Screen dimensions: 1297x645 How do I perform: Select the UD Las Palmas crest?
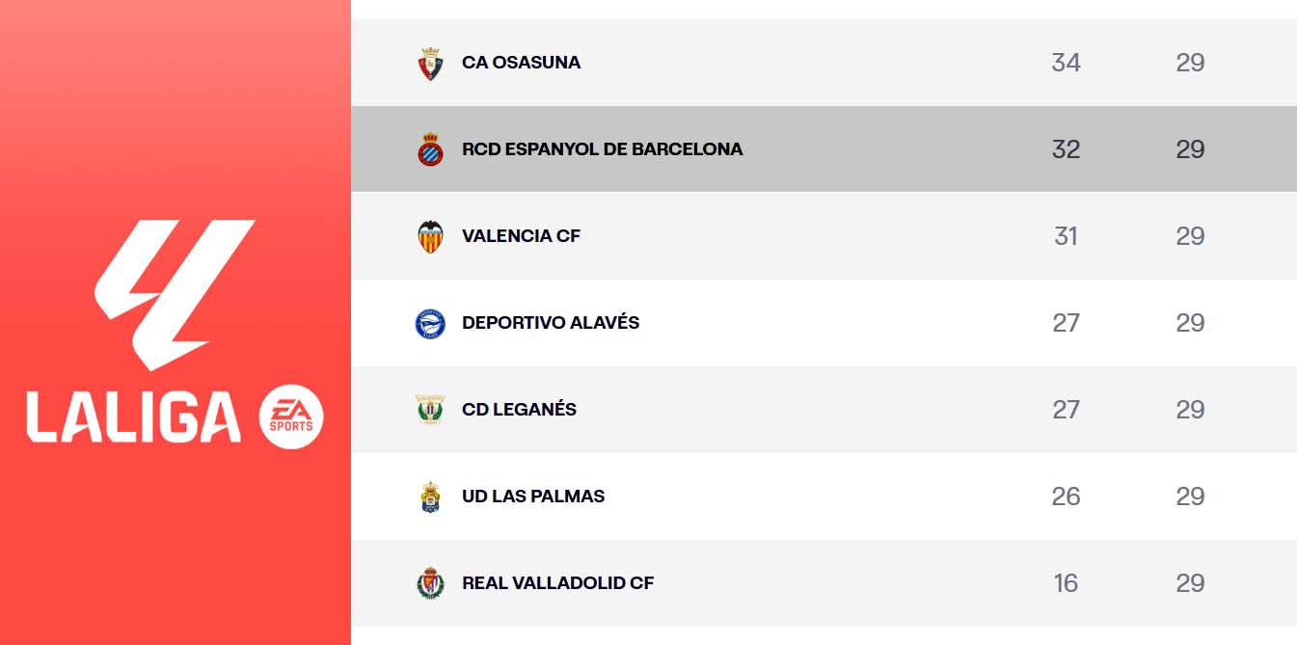[x=430, y=497]
